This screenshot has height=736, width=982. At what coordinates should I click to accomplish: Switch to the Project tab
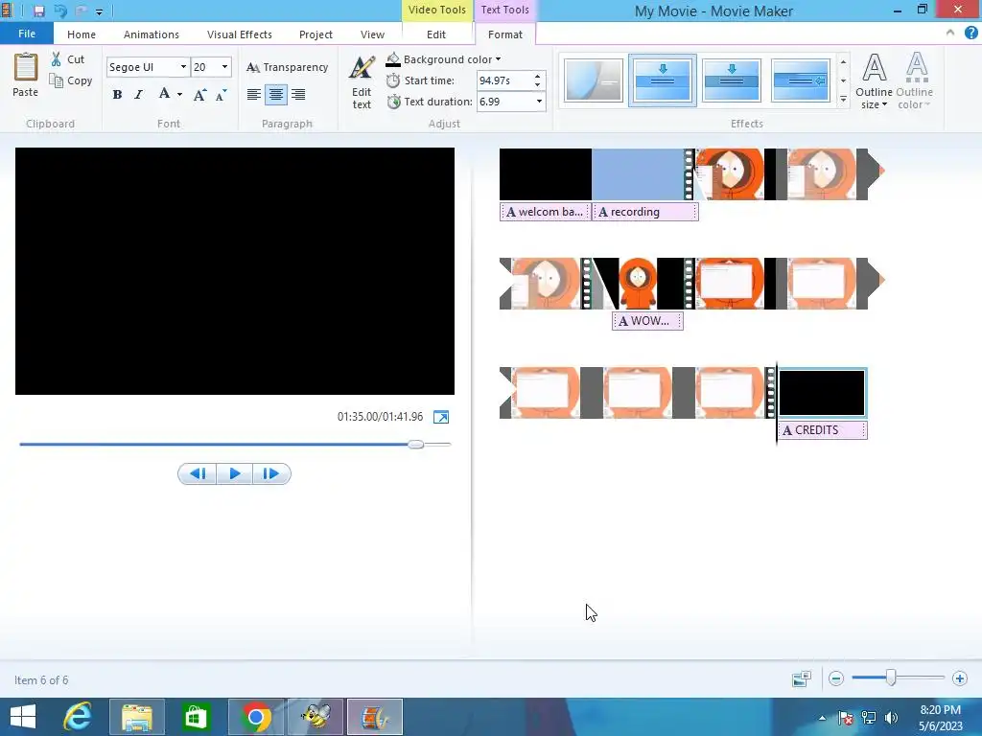coord(316,34)
